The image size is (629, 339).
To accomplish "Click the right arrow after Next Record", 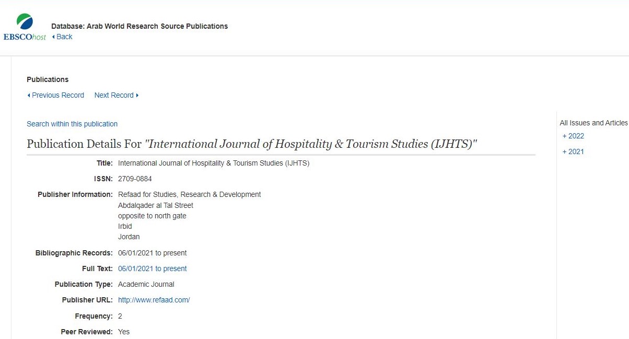I will (137, 96).
